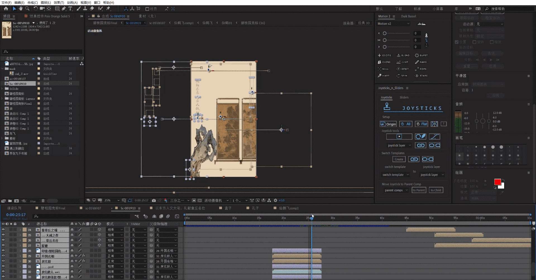Click the All setup button
Screen dimensions: 536x280
click(x=406, y=124)
